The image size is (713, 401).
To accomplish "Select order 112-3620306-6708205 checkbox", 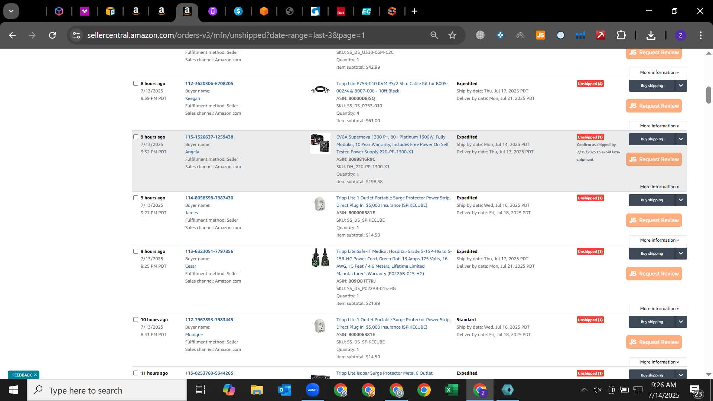I will tap(136, 84).
